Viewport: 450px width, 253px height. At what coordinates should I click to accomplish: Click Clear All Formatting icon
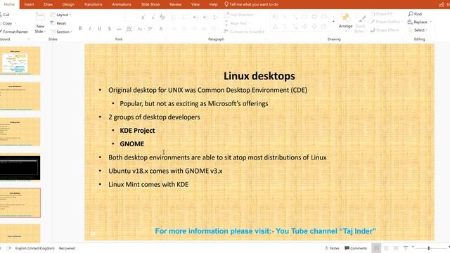pyautogui.click(x=162, y=17)
